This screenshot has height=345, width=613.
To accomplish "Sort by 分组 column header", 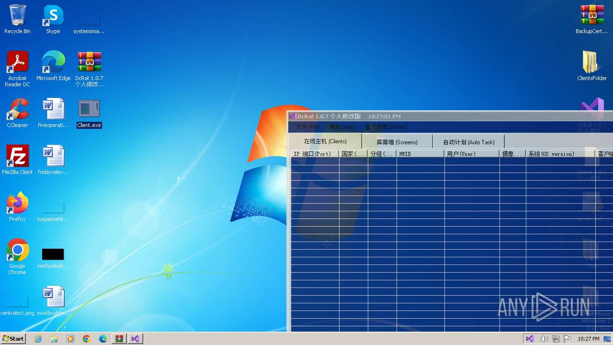I will (382, 154).
